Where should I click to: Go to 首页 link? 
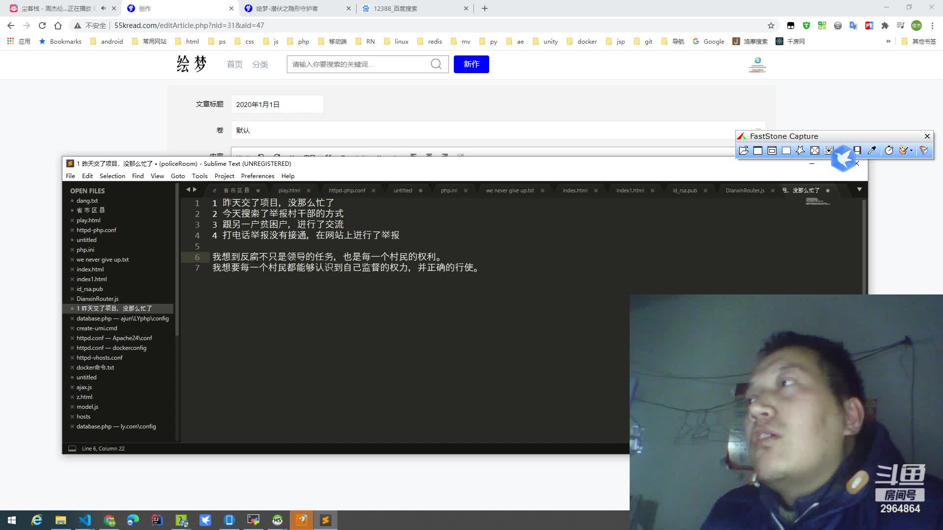[x=235, y=64]
